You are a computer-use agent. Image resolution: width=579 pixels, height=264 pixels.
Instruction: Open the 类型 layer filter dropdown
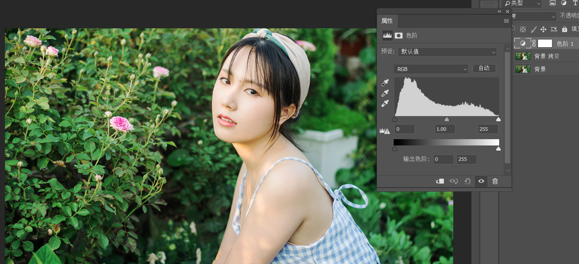click(x=522, y=3)
